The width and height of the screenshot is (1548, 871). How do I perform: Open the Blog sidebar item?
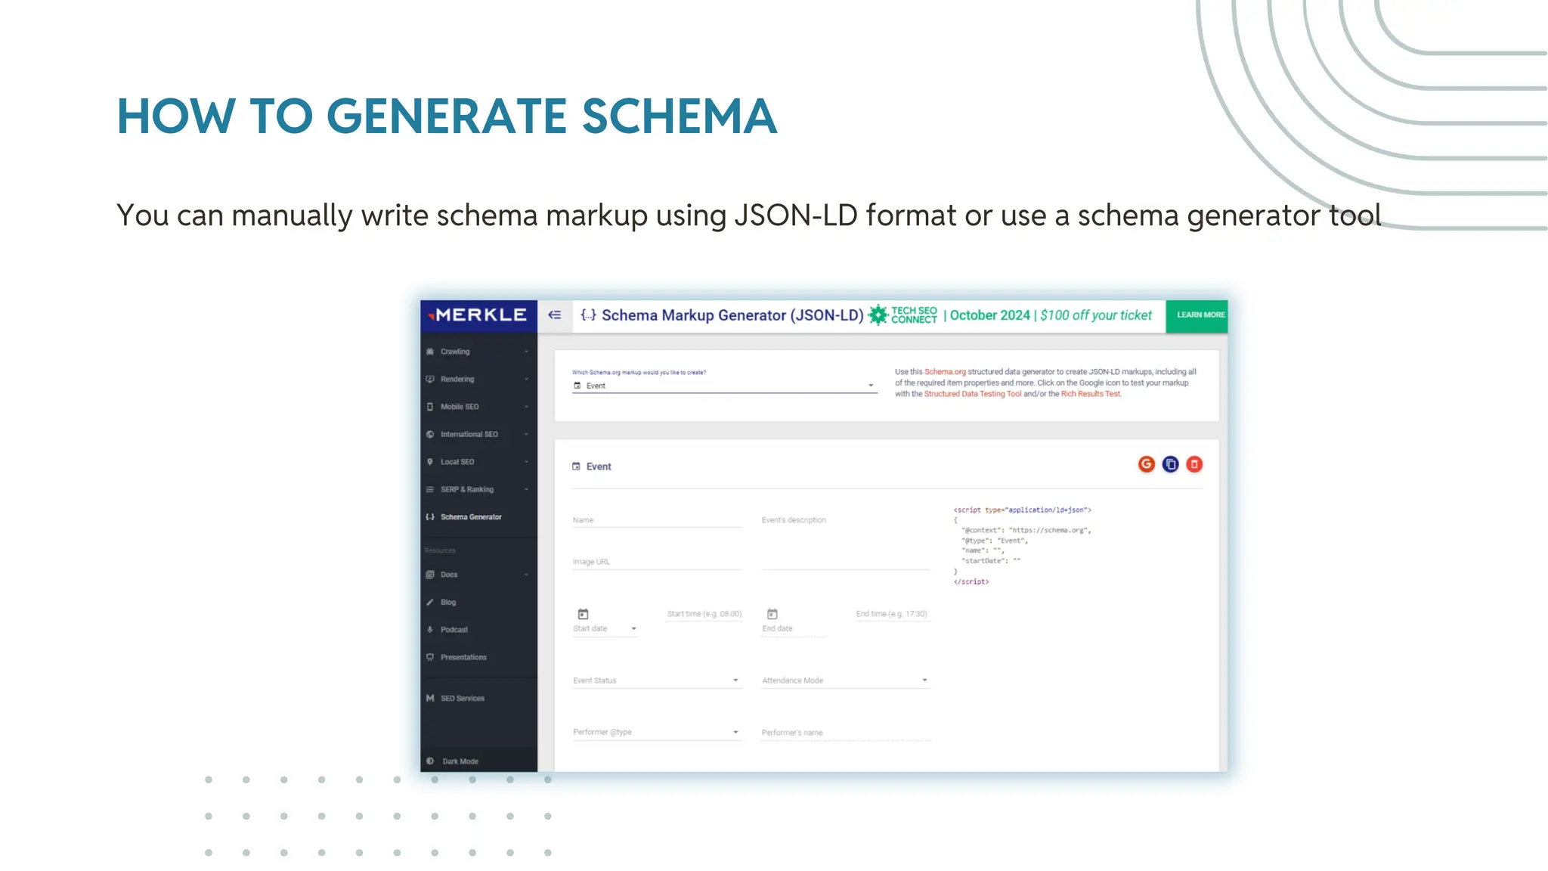pos(448,603)
